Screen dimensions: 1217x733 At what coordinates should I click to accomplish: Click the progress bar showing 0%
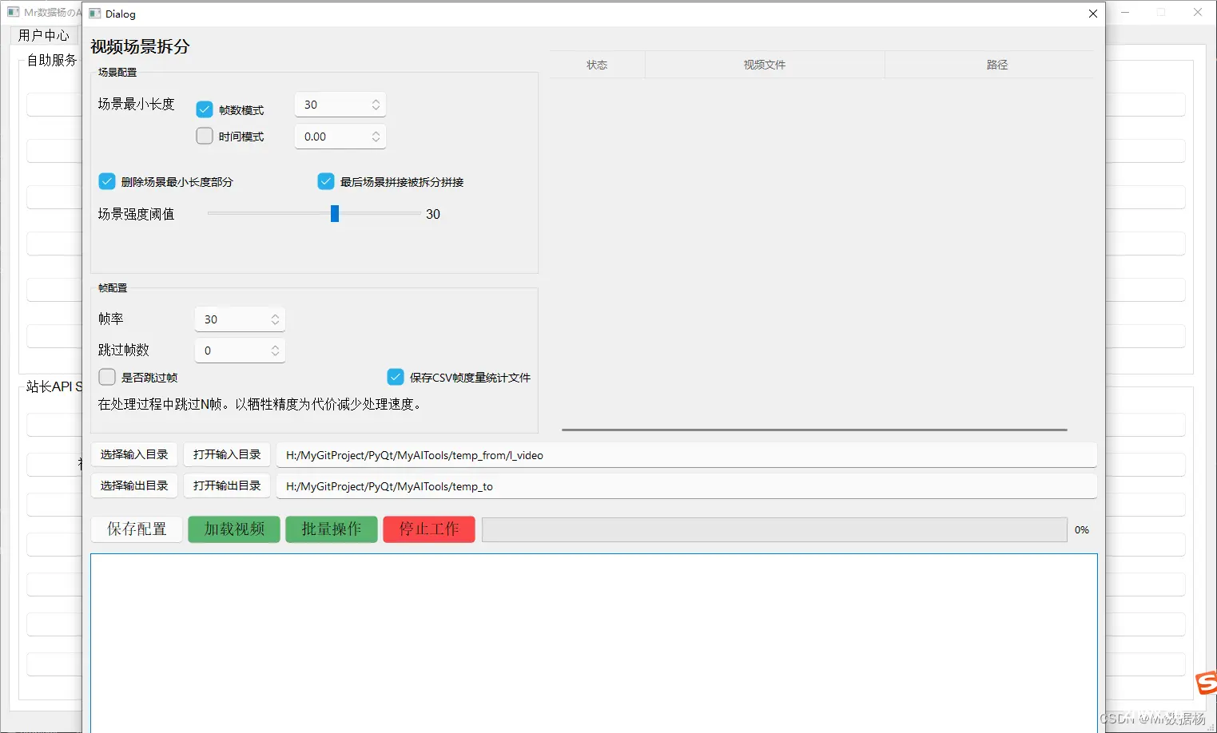774,529
